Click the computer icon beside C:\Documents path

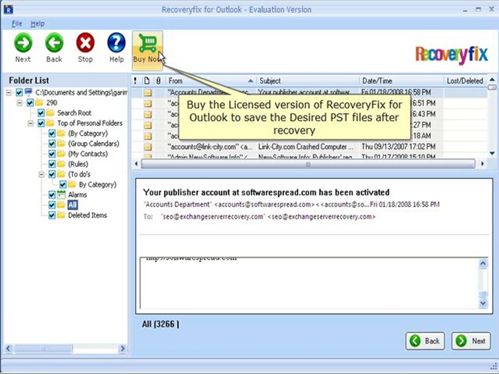pyautogui.click(x=29, y=92)
